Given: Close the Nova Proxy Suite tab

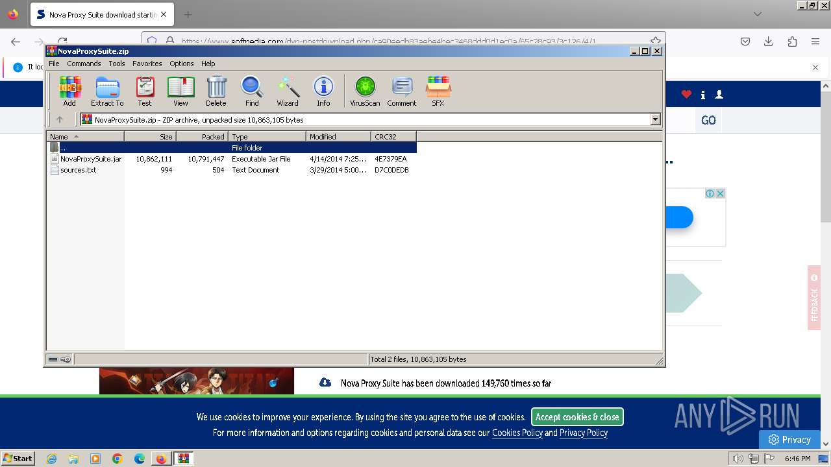Looking at the screenshot, I should 163,14.
